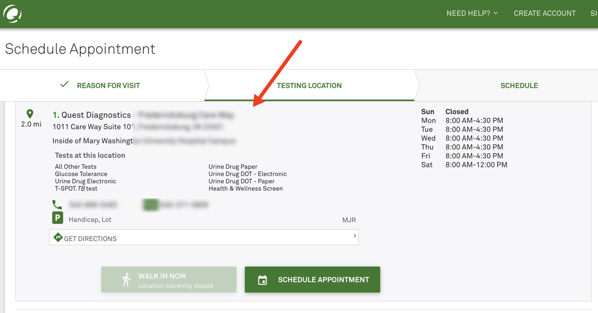Click the walking person icon
Image resolution: width=598 pixels, height=313 pixels.
click(x=126, y=280)
